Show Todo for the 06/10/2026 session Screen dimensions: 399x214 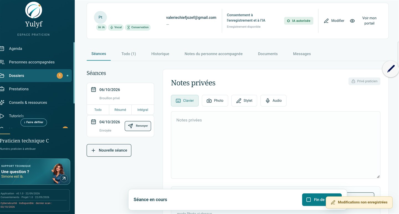[98, 110]
